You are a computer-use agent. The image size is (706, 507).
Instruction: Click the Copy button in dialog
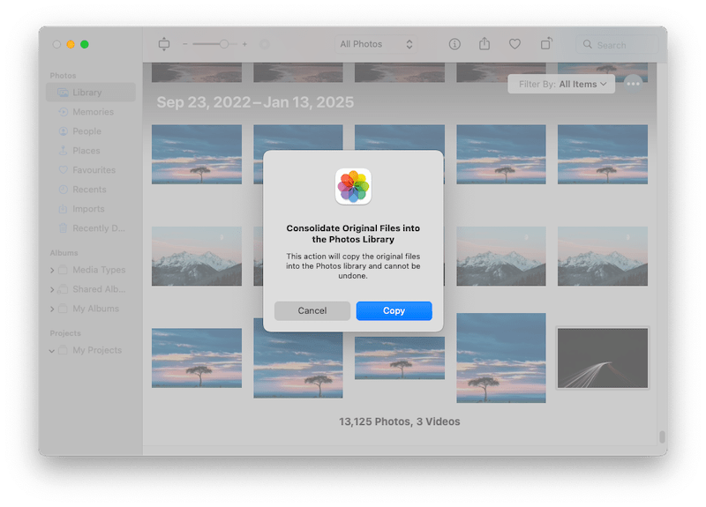click(x=394, y=310)
